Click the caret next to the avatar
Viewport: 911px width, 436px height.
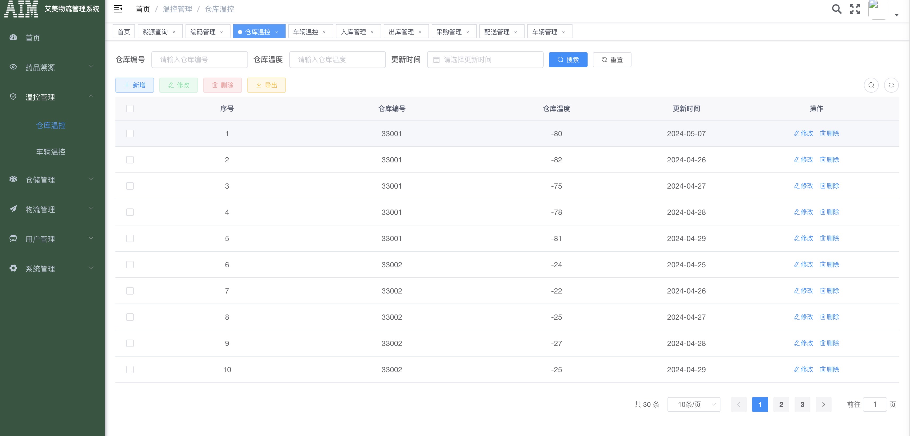click(896, 15)
